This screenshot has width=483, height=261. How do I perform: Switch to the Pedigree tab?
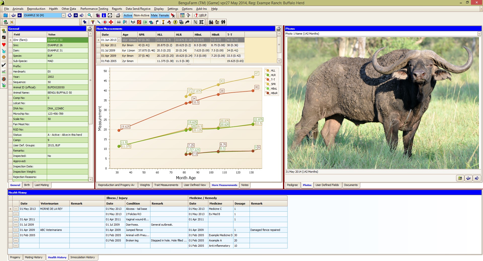tap(292, 185)
